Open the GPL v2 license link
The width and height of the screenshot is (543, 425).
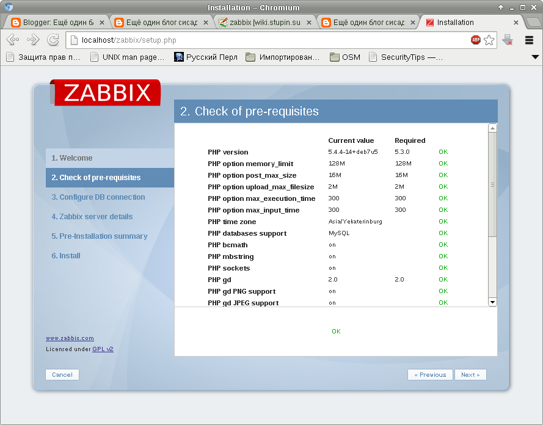point(103,349)
